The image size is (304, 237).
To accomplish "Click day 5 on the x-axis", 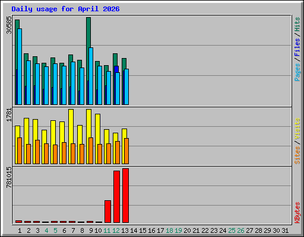I will tap(55, 230).
